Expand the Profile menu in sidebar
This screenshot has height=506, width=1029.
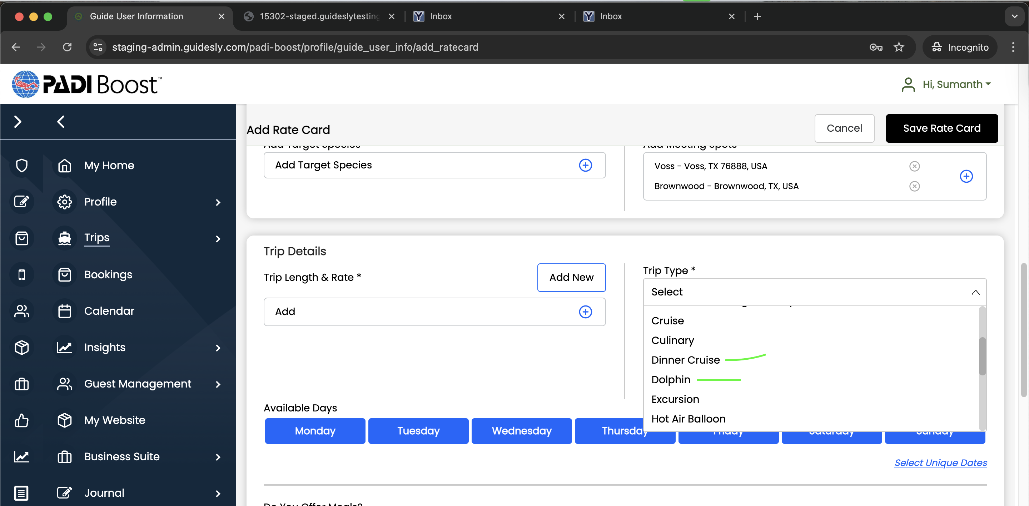[218, 202]
